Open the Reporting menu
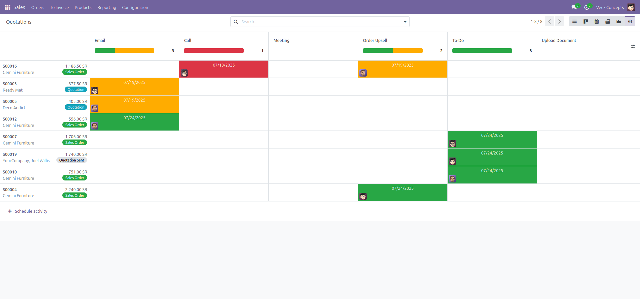Screen dimensions: 640x299 click(x=107, y=7)
